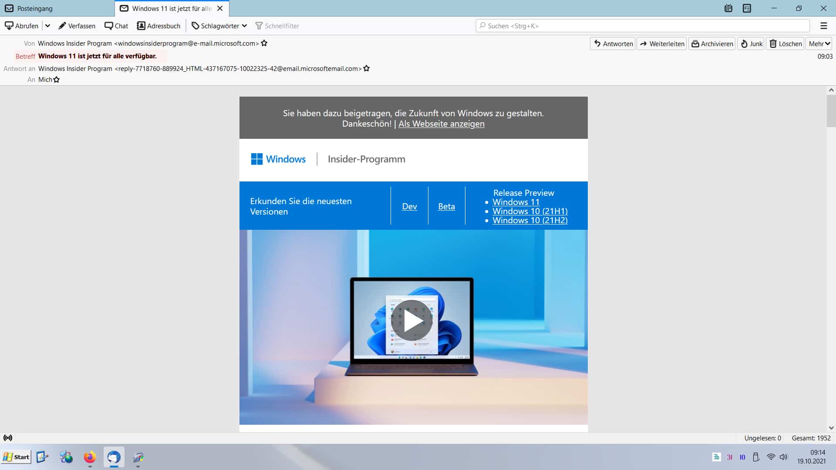Delete message with Löschen button

pyautogui.click(x=785, y=44)
